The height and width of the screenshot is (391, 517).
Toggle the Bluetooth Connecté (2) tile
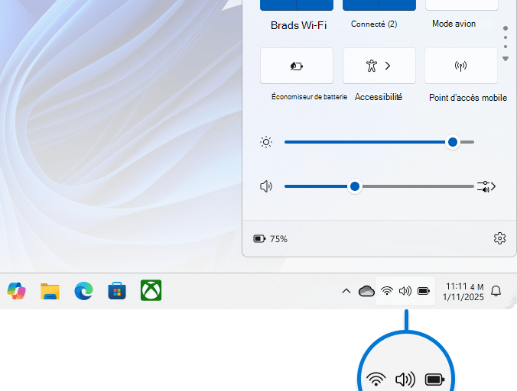tap(361, 5)
